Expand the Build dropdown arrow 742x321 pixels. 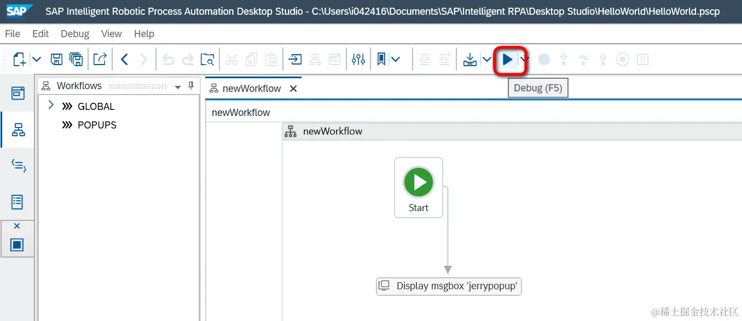486,59
